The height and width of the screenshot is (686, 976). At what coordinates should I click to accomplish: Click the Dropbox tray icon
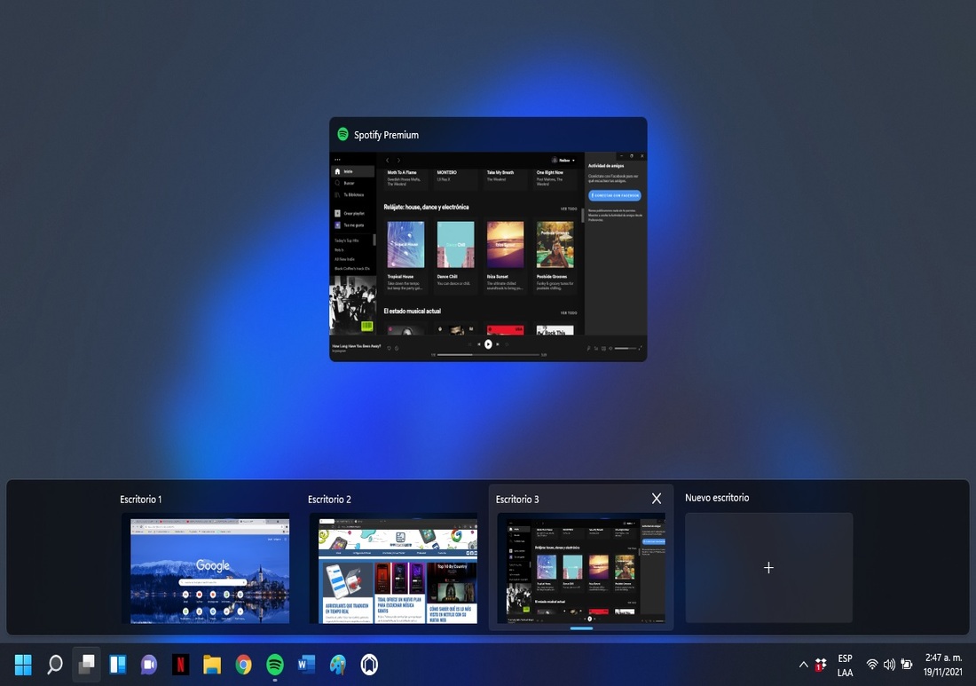[821, 664]
